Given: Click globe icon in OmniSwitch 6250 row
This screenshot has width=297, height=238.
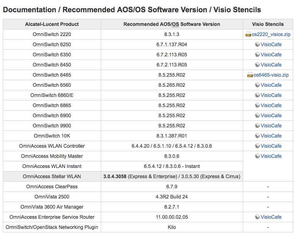Looking at the screenshot, I should tap(257, 44).
